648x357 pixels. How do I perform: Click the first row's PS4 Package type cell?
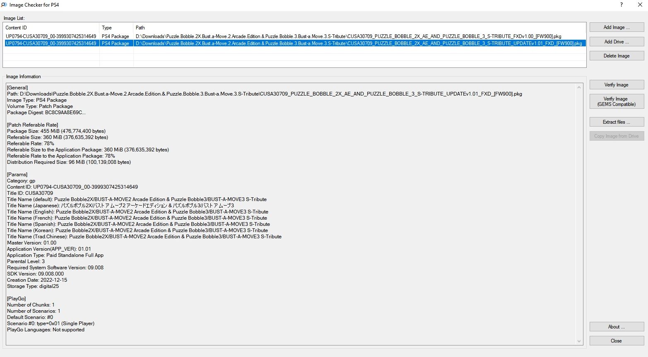(116, 36)
